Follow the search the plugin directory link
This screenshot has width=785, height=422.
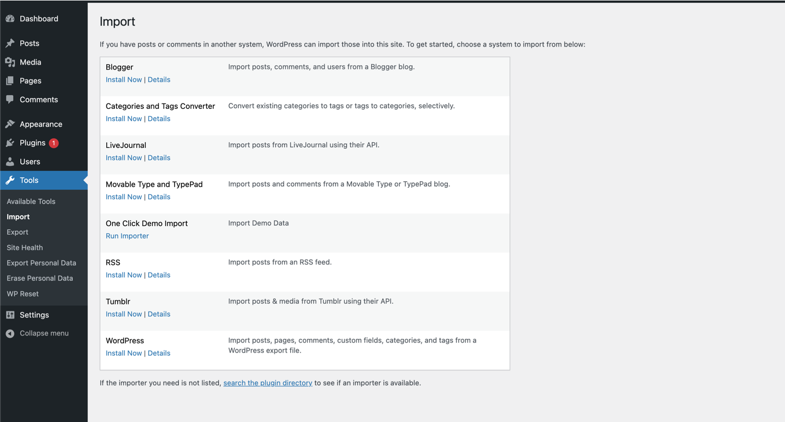click(268, 383)
